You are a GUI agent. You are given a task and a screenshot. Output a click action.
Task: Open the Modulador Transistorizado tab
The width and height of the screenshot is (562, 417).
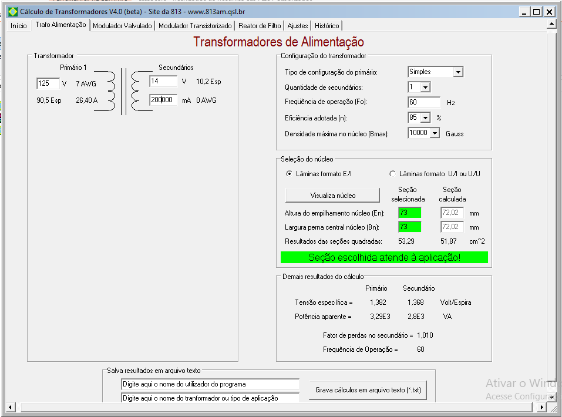[195, 26]
